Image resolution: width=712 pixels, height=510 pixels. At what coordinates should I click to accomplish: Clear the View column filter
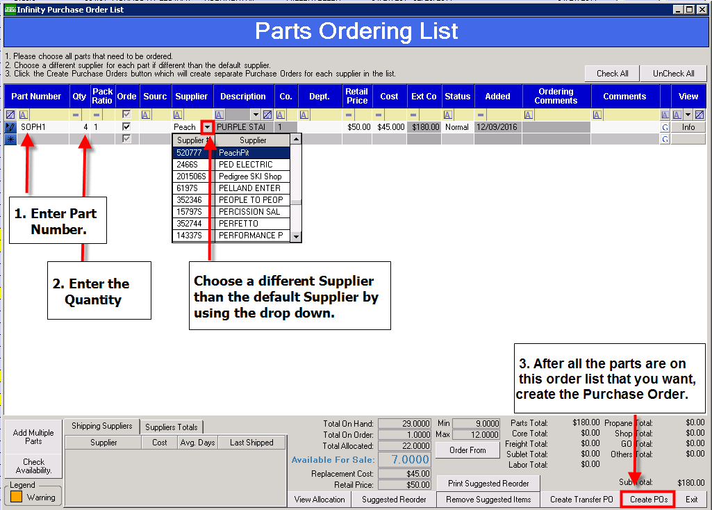[699, 115]
